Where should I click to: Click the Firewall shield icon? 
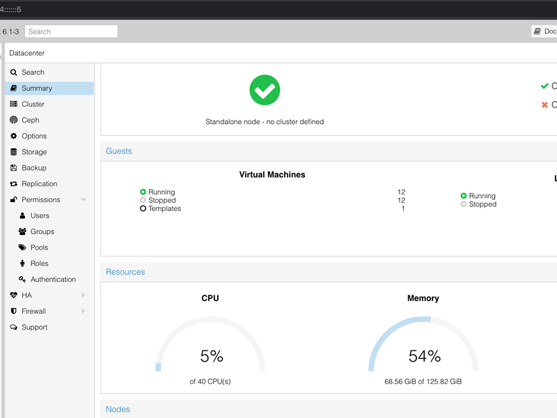[x=14, y=311]
